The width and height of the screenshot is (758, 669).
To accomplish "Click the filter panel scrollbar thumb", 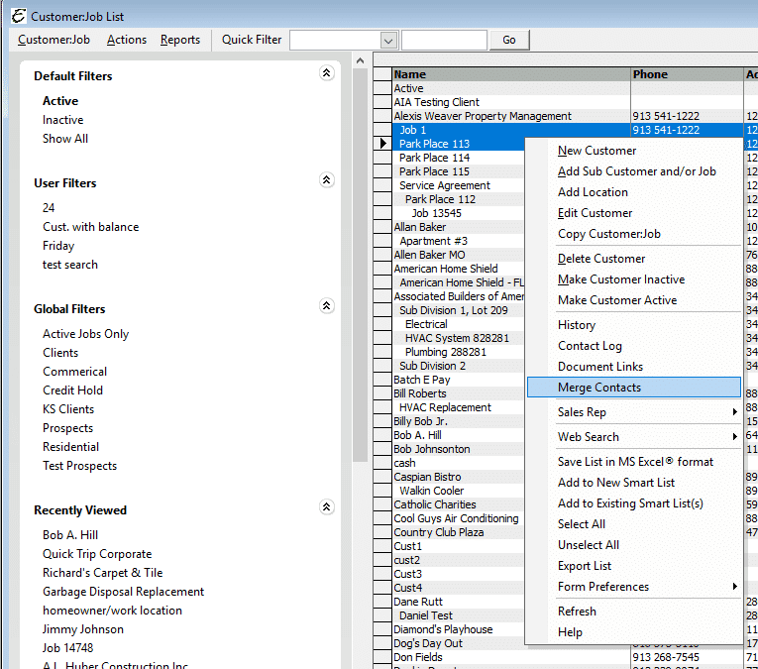I will pyautogui.click(x=360, y=265).
